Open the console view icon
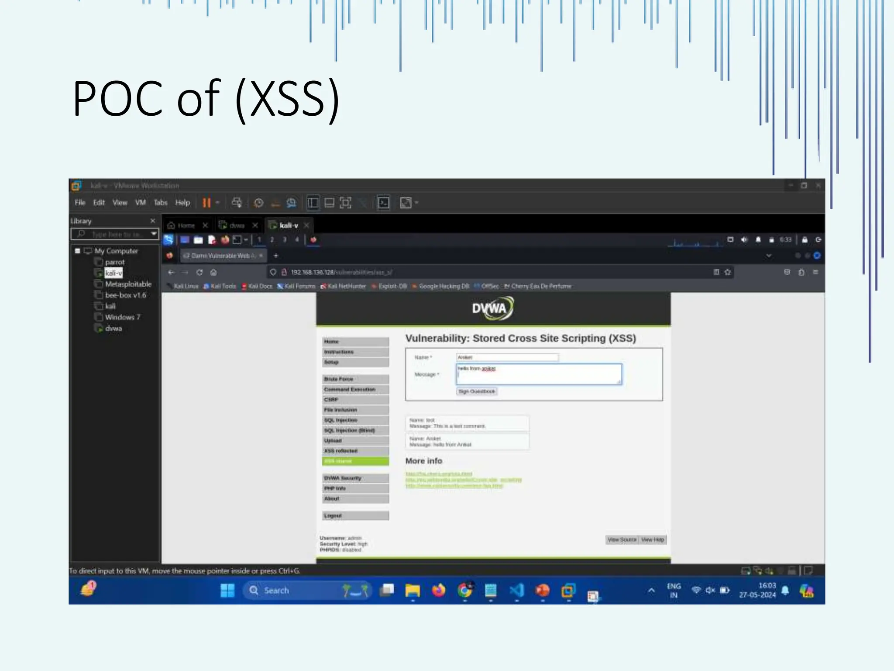This screenshot has height=671, width=894. pyautogui.click(x=383, y=203)
